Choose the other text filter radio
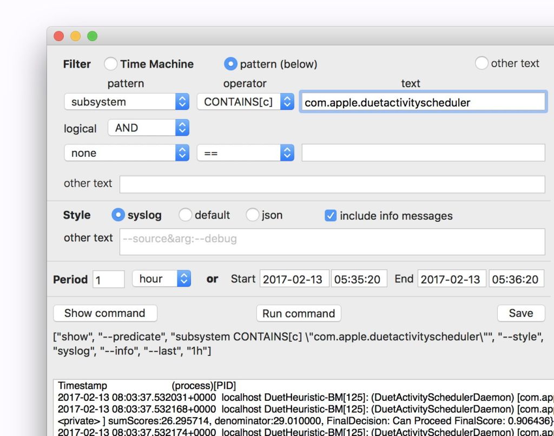Image resolution: width=554 pixels, height=436 pixels. (x=481, y=63)
